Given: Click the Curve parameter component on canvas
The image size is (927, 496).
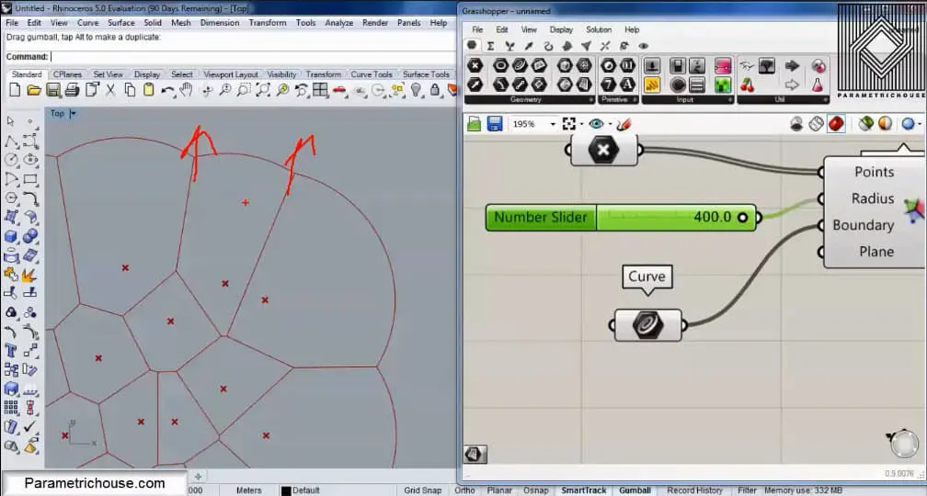Looking at the screenshot, I should (x=648, y=325).
